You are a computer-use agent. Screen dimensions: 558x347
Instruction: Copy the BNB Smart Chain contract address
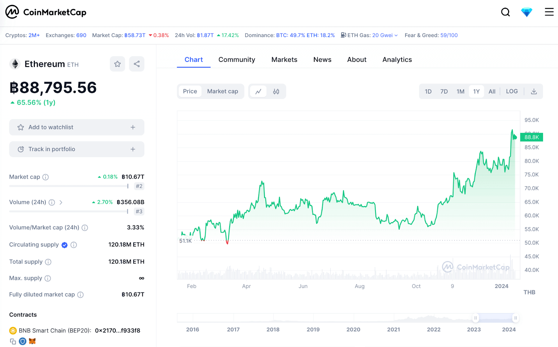pyautogui.click(x=13, y=341)
